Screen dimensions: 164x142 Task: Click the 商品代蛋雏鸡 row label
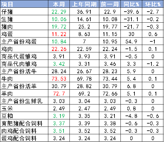click(19, 57)
